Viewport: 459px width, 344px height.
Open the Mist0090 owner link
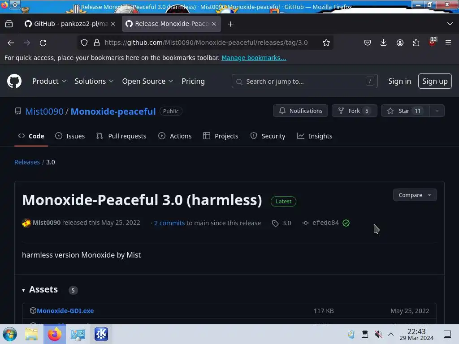[x=44, y=112]
